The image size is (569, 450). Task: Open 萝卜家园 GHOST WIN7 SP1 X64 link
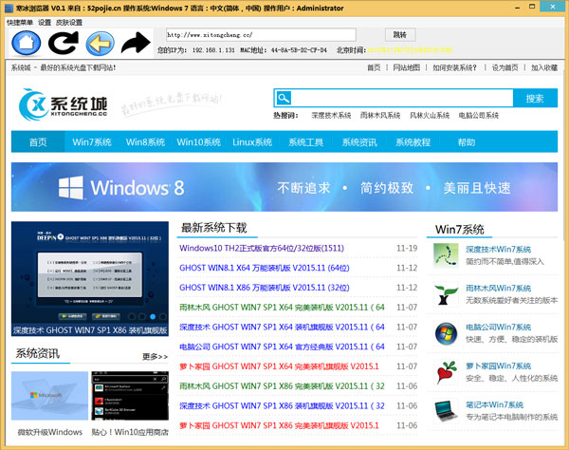coord(279,366)
